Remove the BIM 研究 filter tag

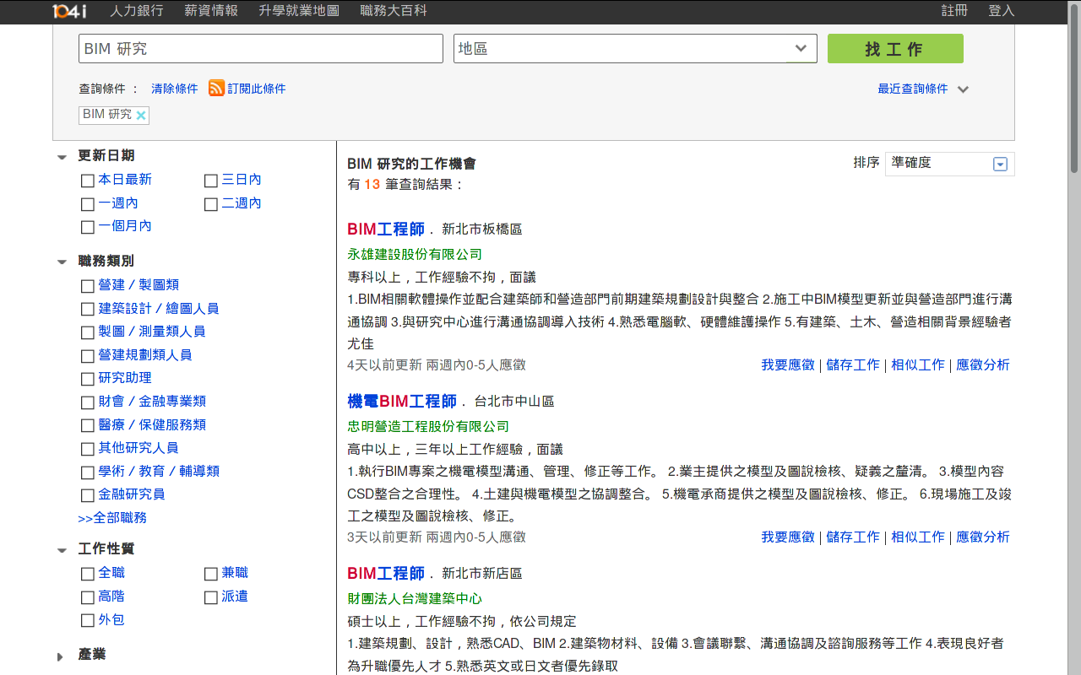tap(141, 115)
